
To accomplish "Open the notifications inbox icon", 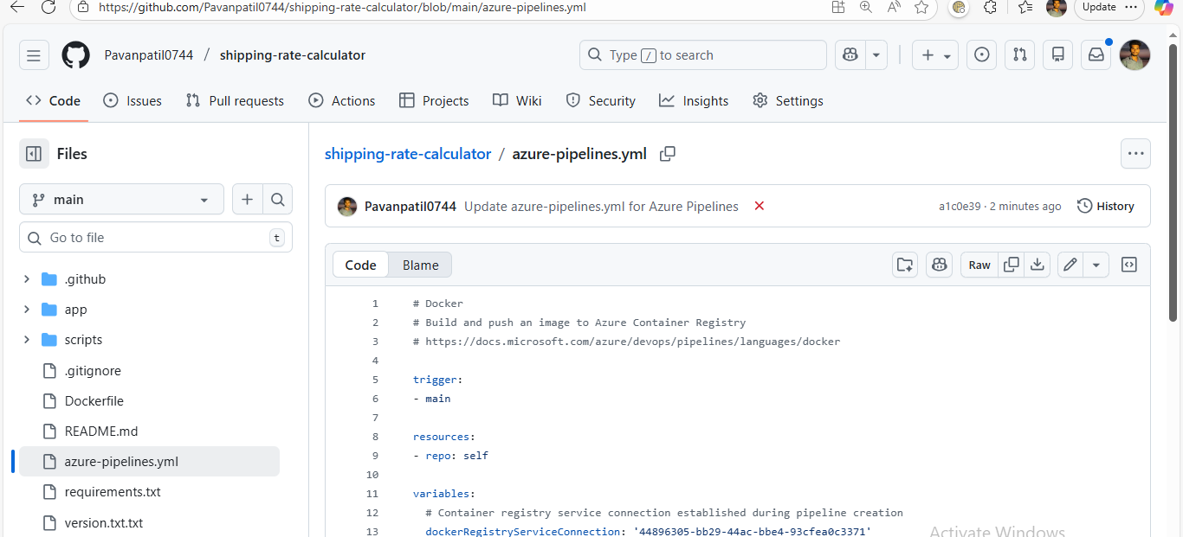I will coord(1096,55).
